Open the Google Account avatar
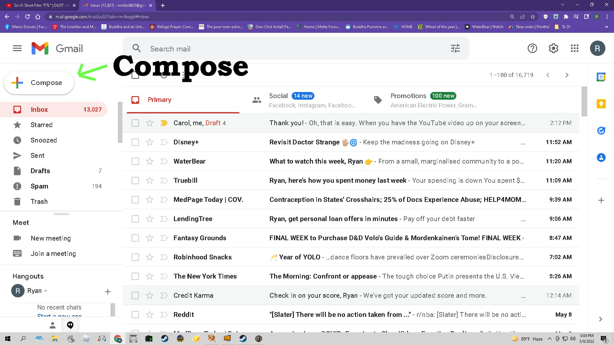 597,48
